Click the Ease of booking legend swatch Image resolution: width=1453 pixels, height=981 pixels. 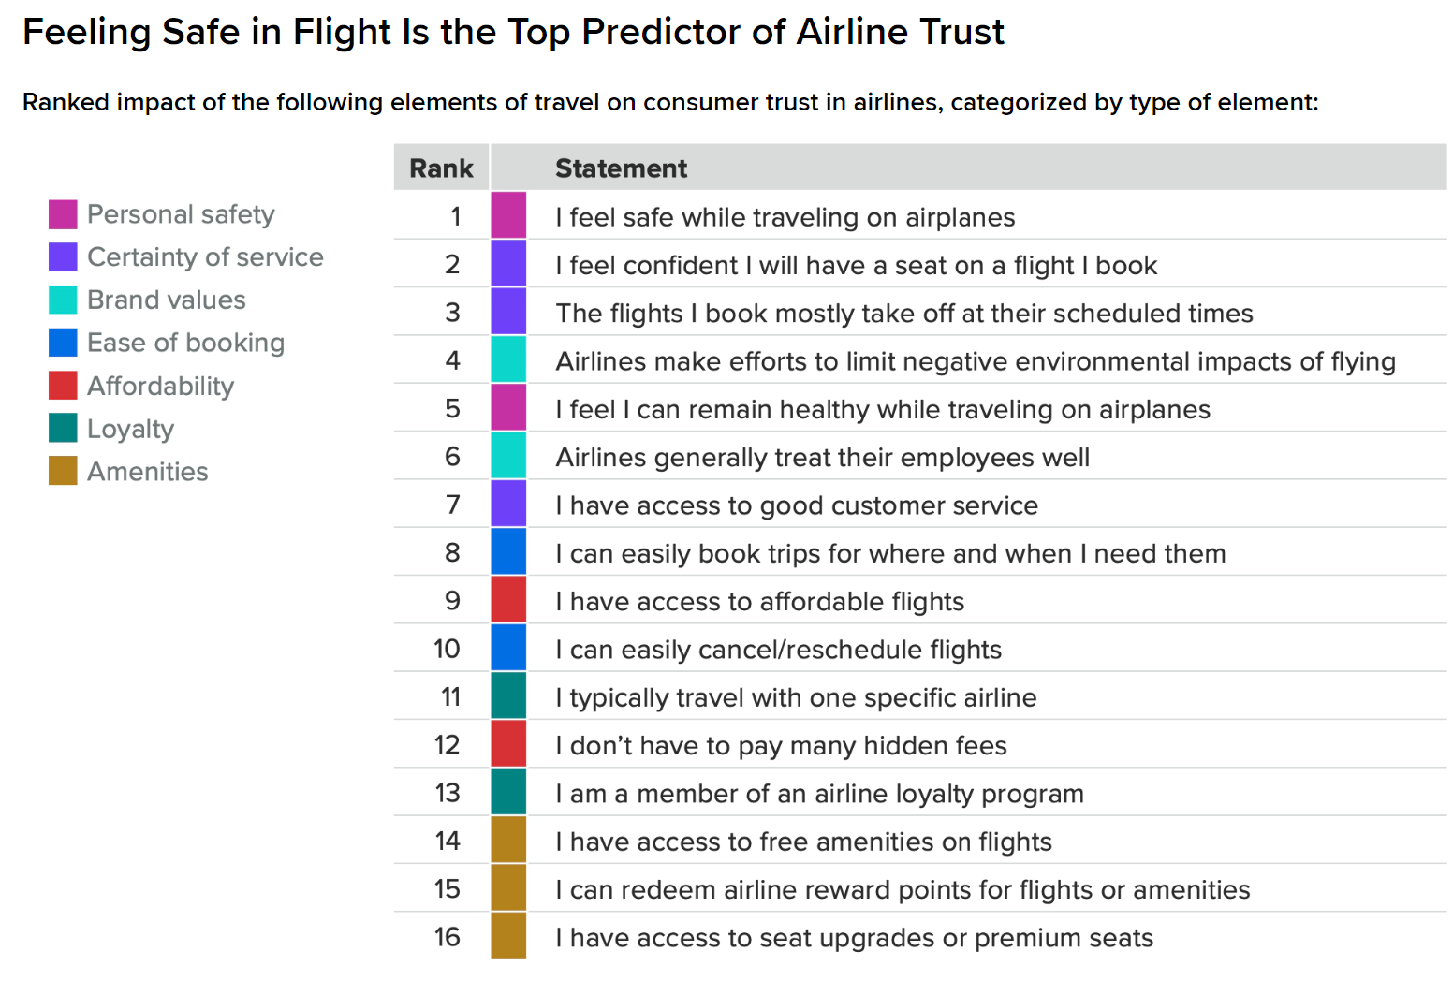point(63,343)
